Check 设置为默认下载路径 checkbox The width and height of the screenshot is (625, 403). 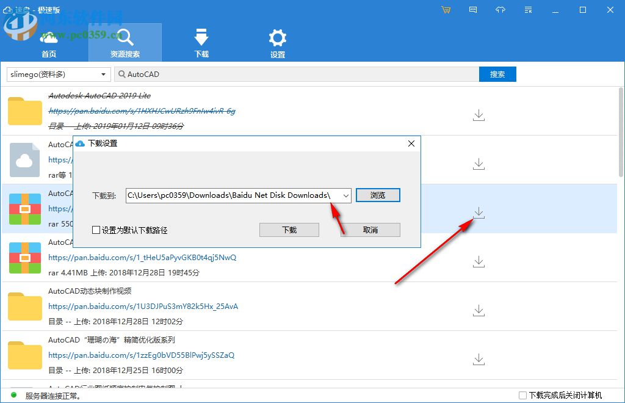(96, 230)
